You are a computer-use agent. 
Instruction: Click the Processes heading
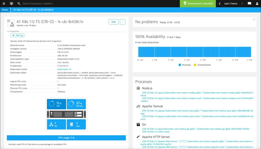pyautogui.click(x=143, y=82)
